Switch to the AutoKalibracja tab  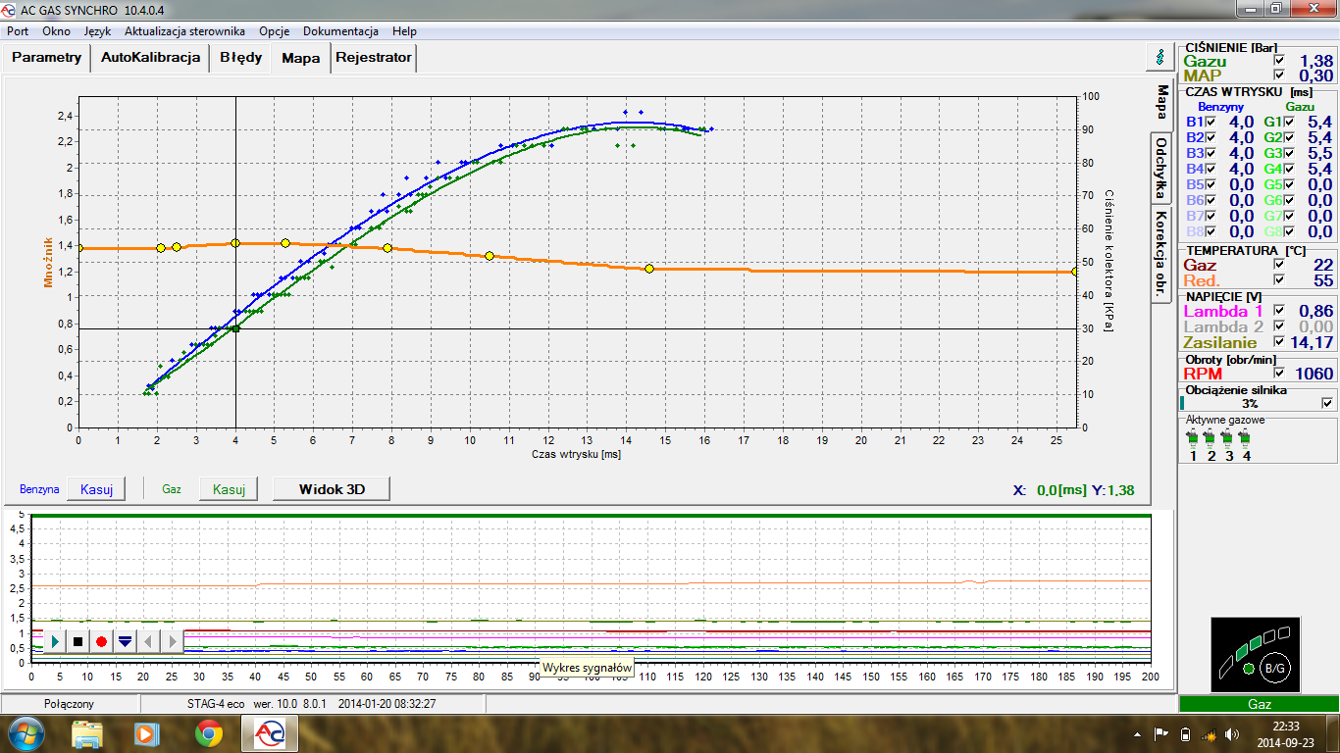pyautogui.click(x=151, y=57)
